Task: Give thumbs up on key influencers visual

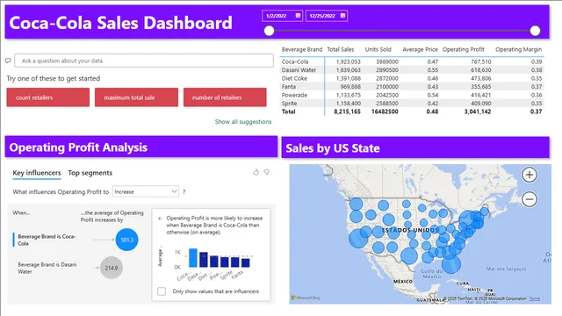Action: coord(256,172)
